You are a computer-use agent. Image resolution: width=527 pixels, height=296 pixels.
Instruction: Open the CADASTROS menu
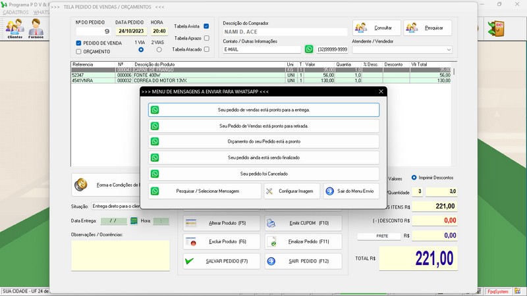[x=16, y=12]
